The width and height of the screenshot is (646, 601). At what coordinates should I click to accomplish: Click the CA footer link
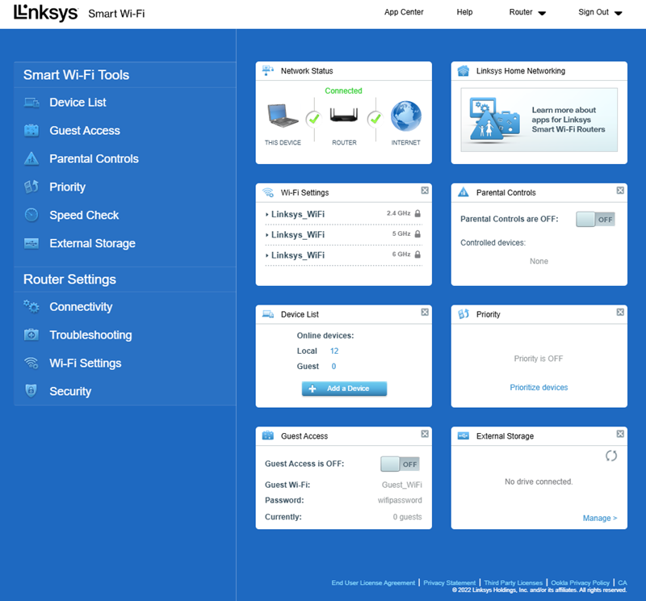point(622,583)
